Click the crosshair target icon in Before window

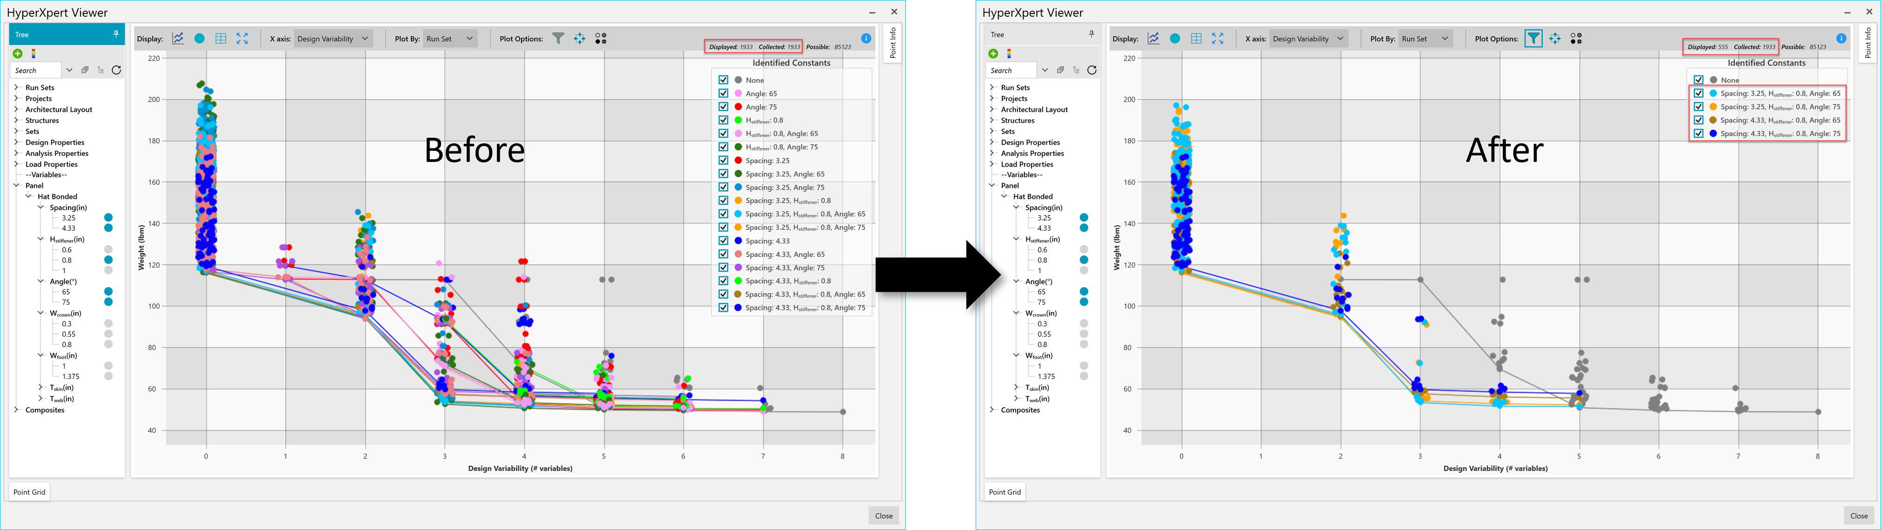pos(580,39)
